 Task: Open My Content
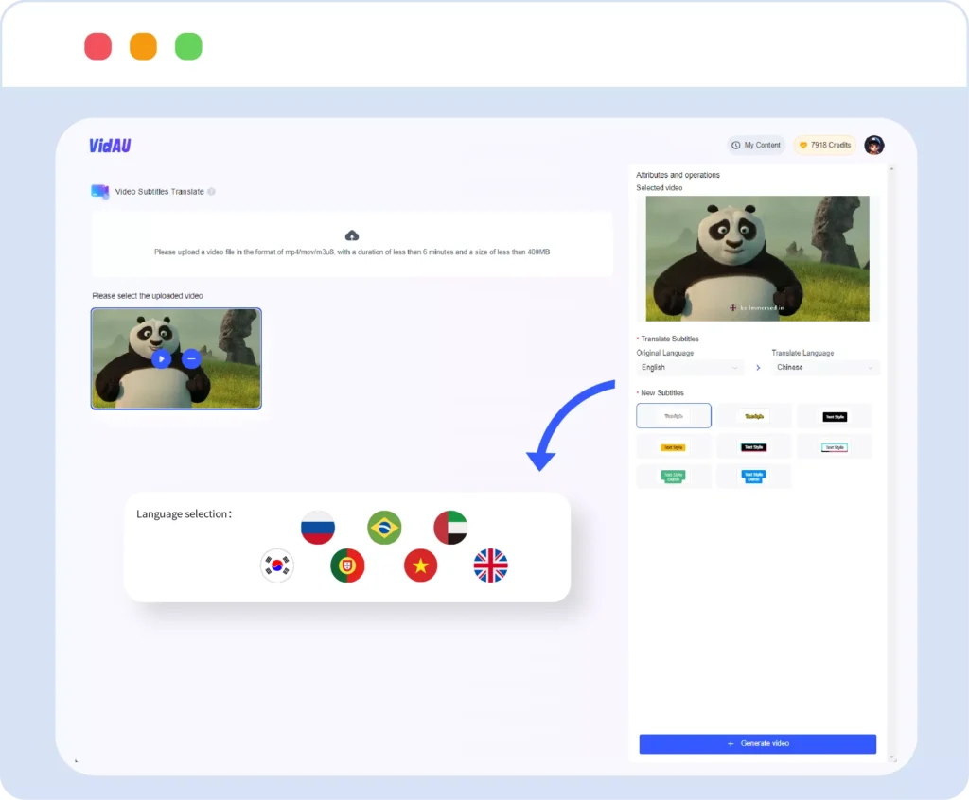pos(756,146)
